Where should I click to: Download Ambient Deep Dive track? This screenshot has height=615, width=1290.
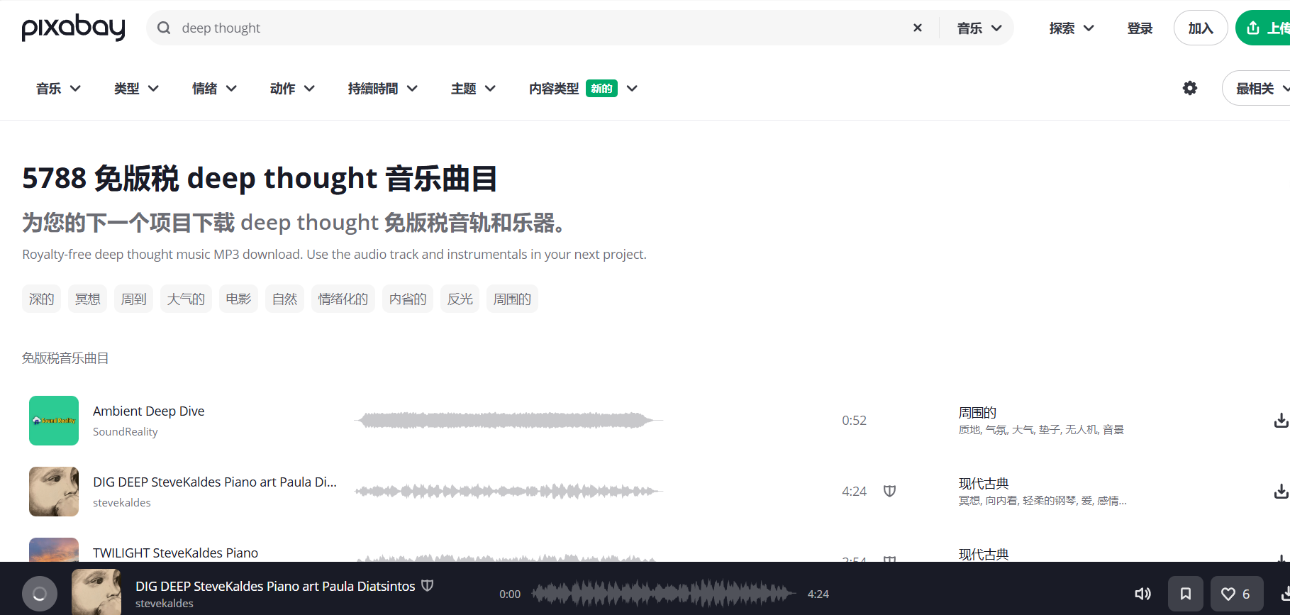pyautogui.click(x=1281, y=421)
